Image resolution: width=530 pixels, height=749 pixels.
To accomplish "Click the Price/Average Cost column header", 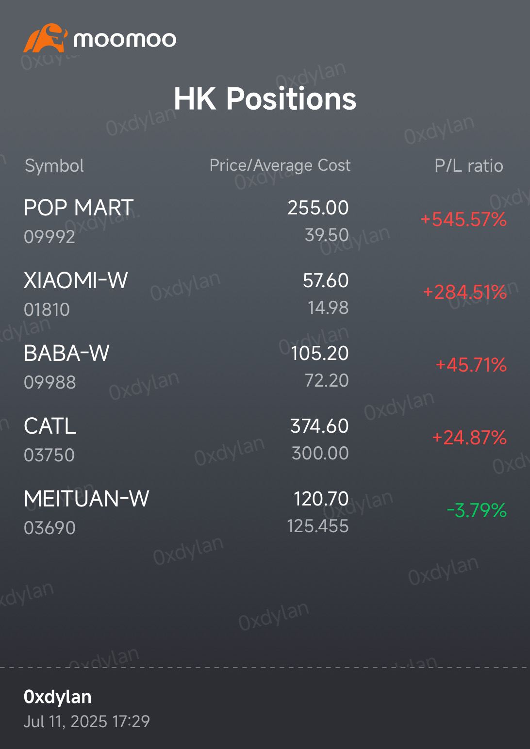I will (x=280, y=165).
